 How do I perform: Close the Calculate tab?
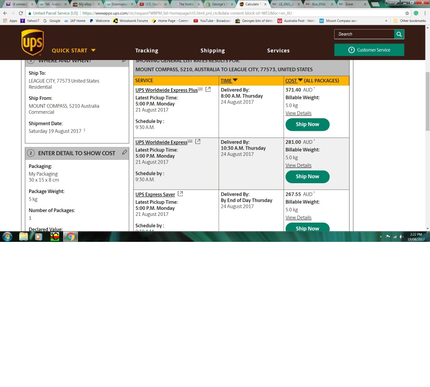tap(265, 4)
